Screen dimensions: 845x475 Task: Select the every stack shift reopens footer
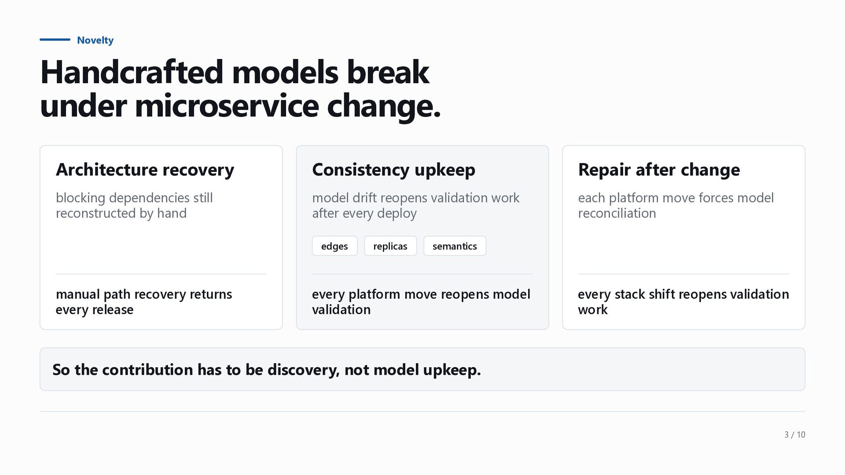tap(683, 302)
